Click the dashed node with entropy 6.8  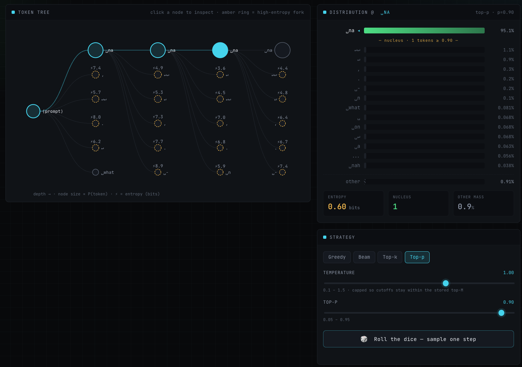coord(220,148)
